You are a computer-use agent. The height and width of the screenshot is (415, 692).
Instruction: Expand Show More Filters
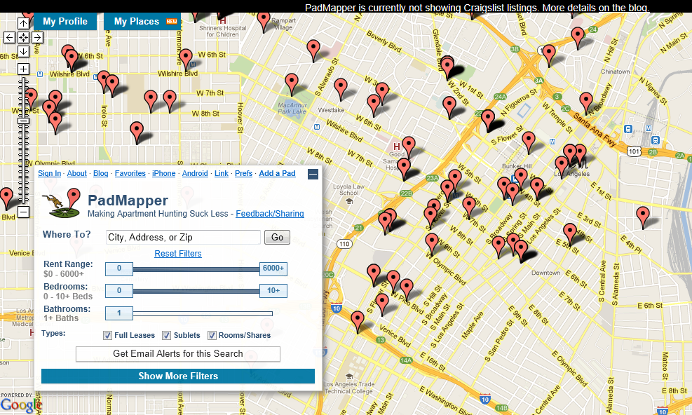point(178,376)
